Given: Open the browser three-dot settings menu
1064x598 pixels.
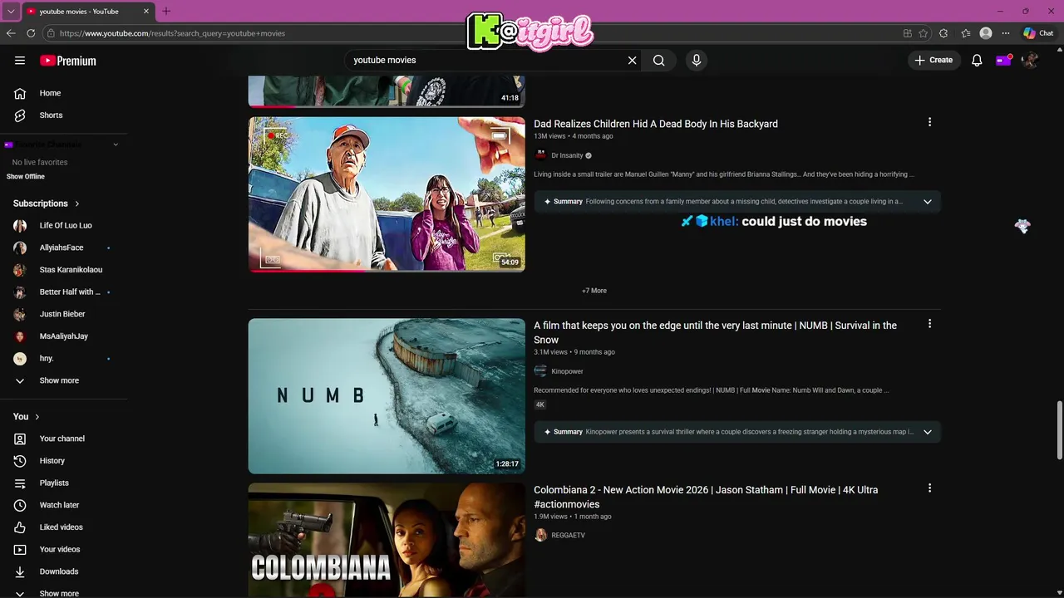Looking at the screenshot, I should click(x=1006, y=33).
